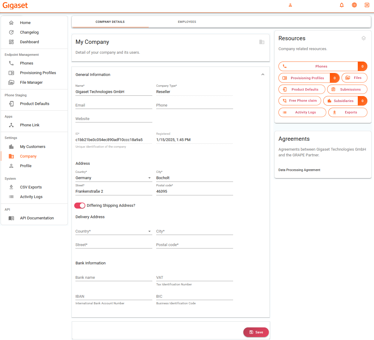Open the Delivery Address Country dropdown
This screenshot has height=340, width=374.
tap(114, 231)
